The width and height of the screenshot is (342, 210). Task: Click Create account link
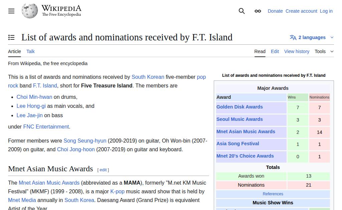[301, 11]
